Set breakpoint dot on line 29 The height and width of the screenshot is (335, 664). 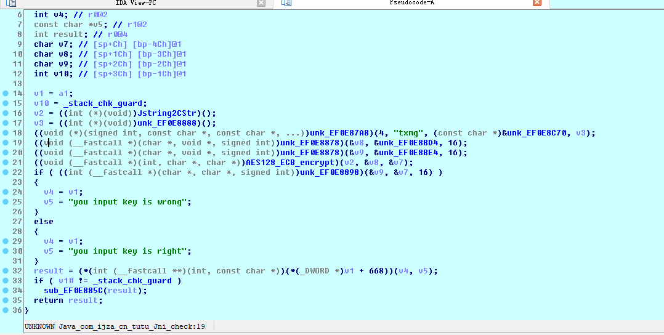(6, 241)
